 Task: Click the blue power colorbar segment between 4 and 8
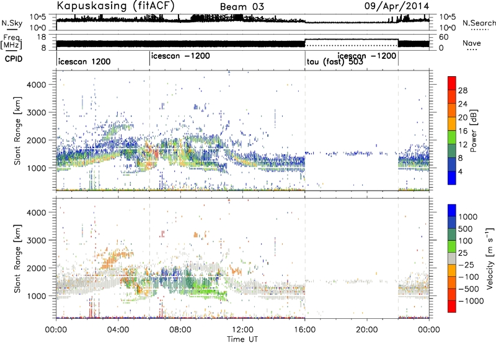(452, 164)
